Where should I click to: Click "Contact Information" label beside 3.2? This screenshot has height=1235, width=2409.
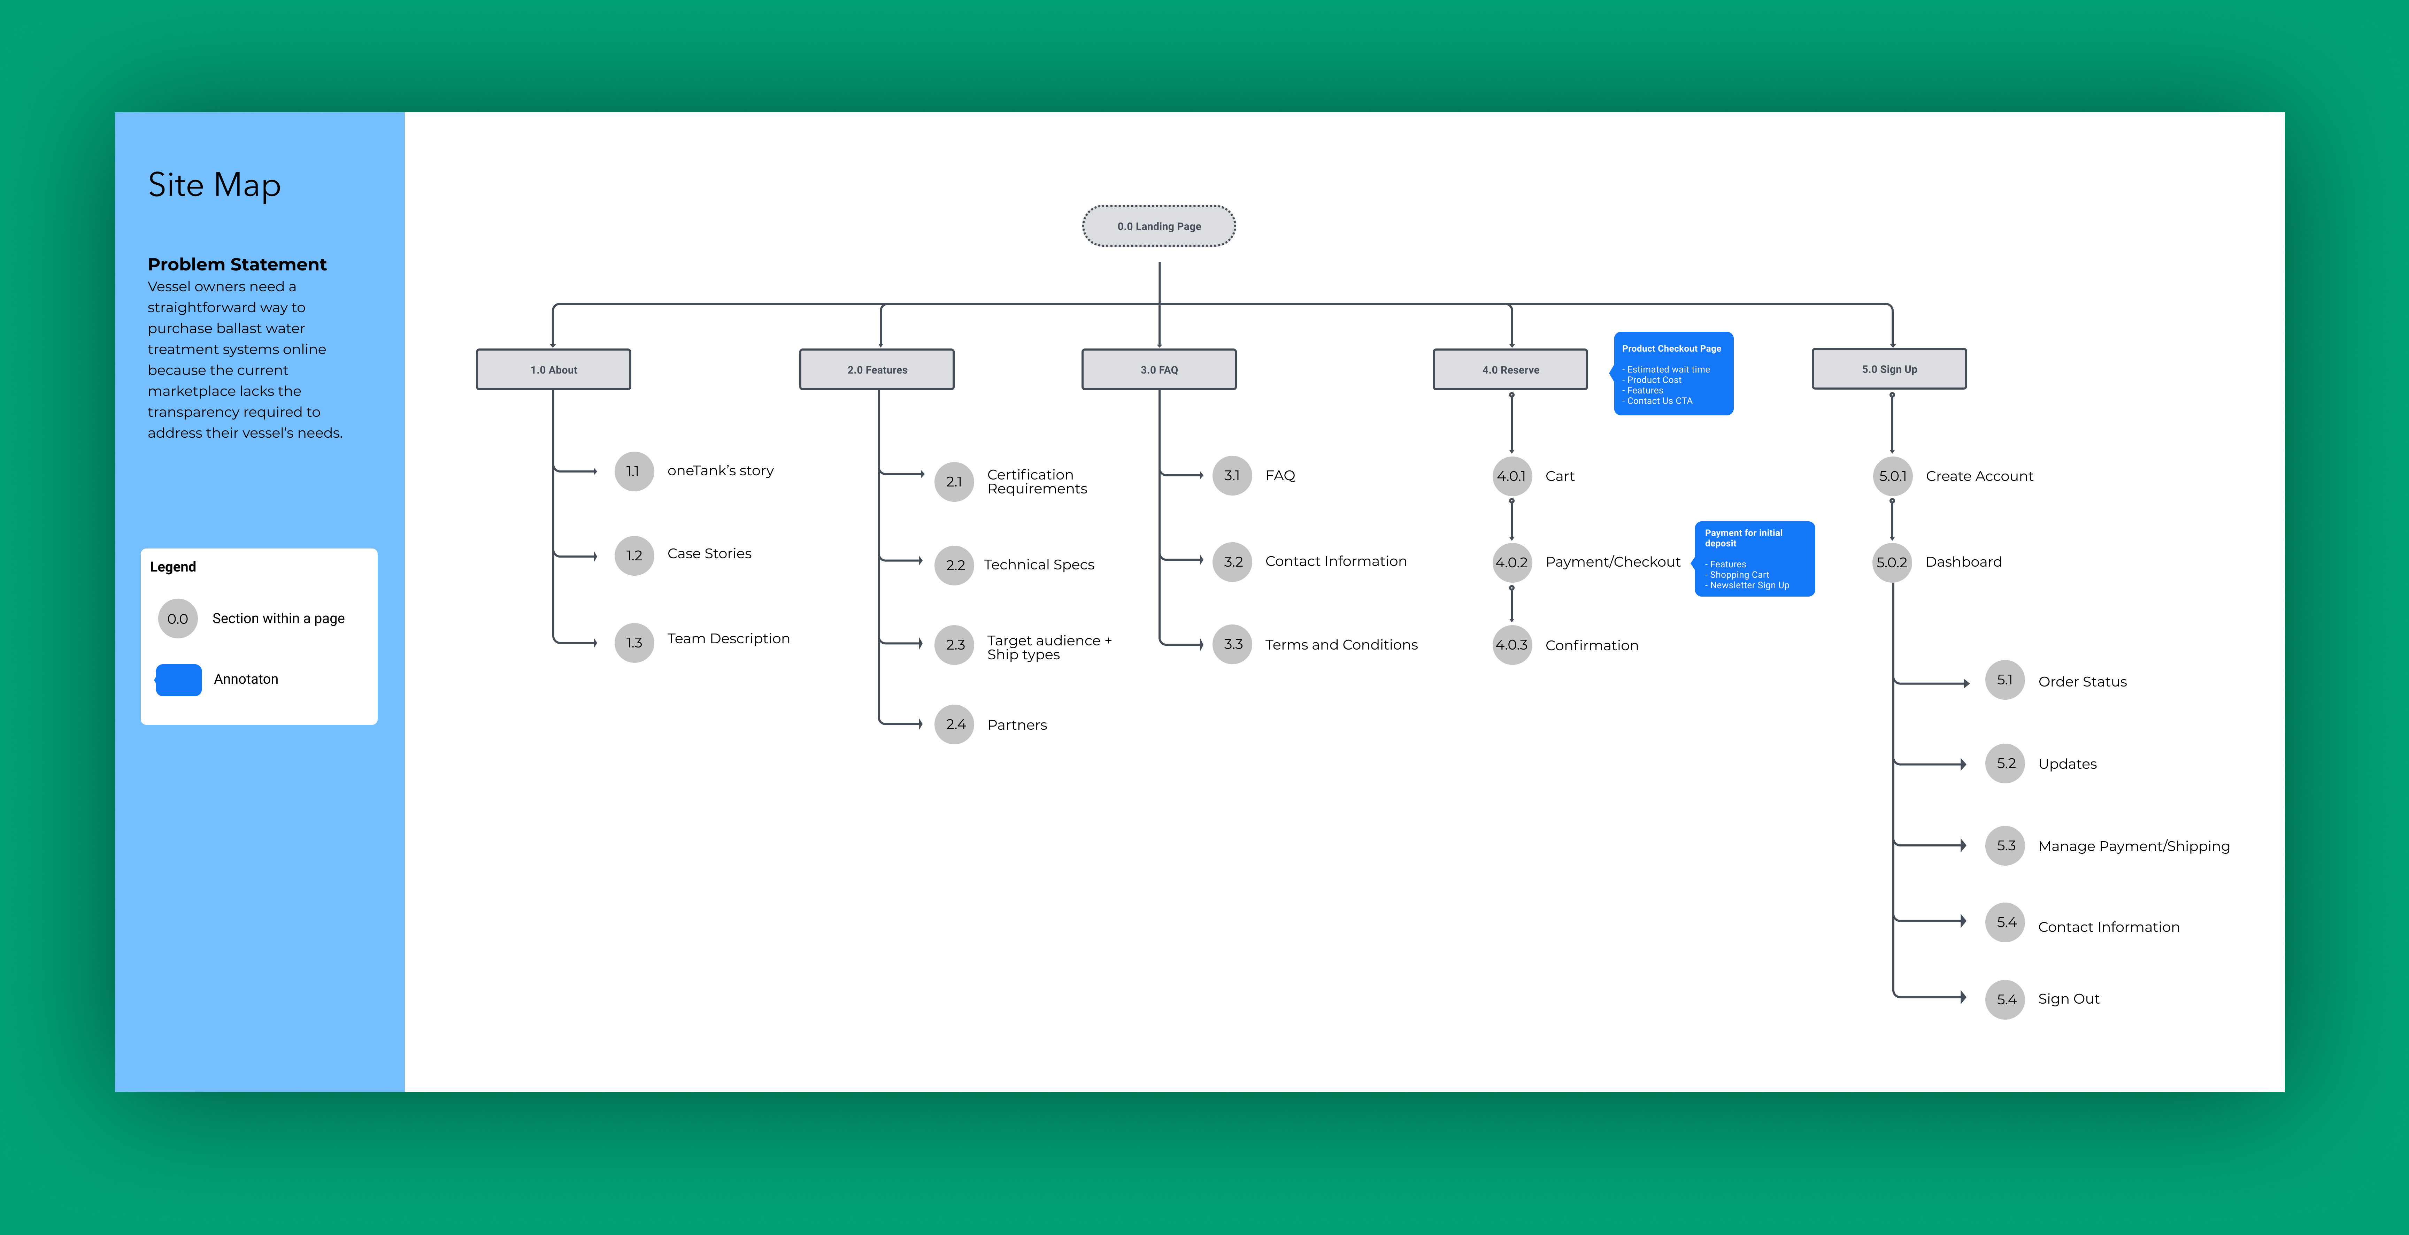tap(1336, 561)
